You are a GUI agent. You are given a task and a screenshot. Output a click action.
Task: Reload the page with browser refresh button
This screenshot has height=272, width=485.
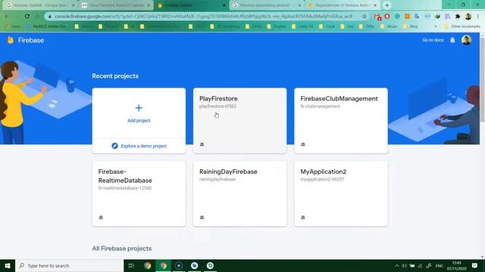(x=27, y=17)
